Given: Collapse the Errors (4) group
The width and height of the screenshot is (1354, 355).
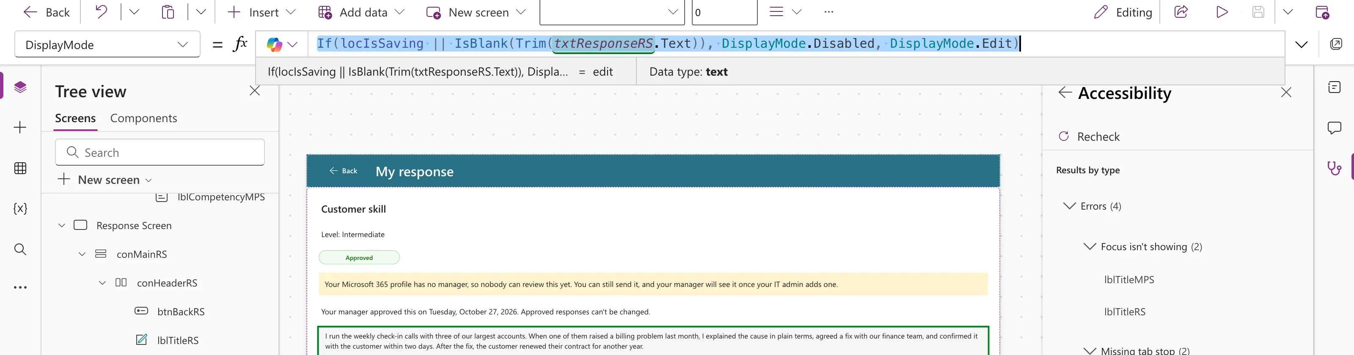Looking at the screenshot, I should pyautogui.click(x=1069, y=206).
